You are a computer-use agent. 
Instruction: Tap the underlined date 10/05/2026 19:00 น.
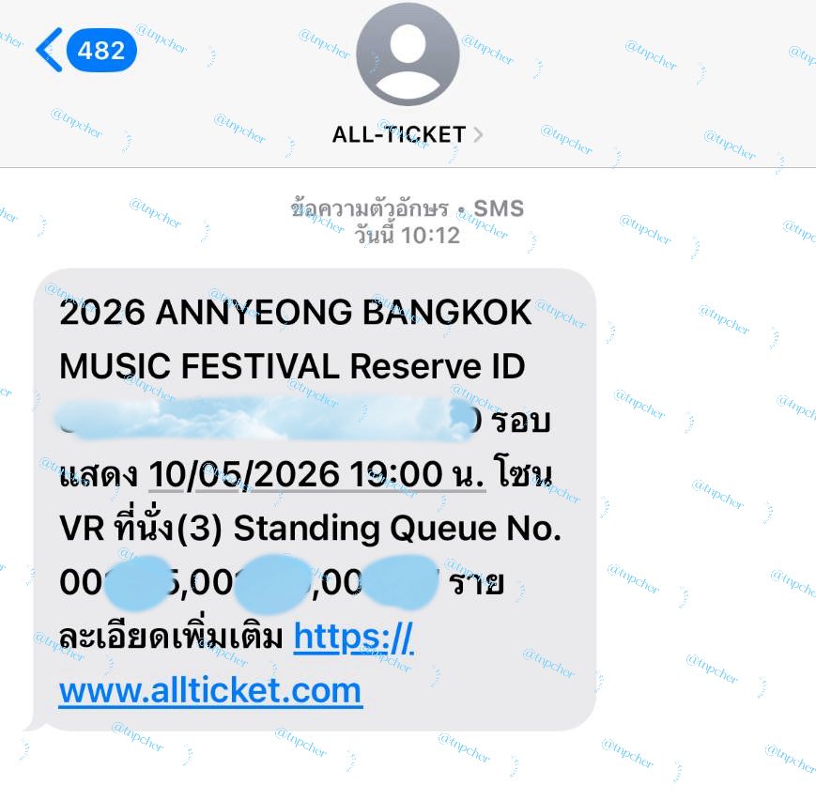click(317, 474)
